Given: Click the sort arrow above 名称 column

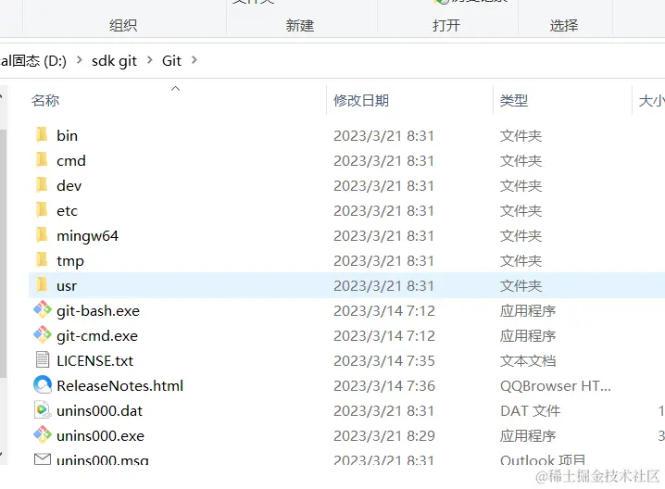Looking at the screenshot, I should tap(175, 88).
